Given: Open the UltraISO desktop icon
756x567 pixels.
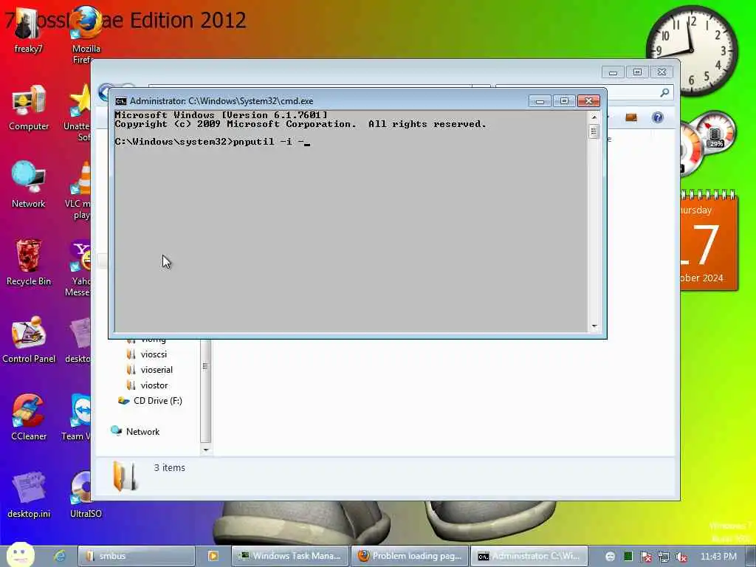Looking at the screenshot, I should (x=86, y=494).
